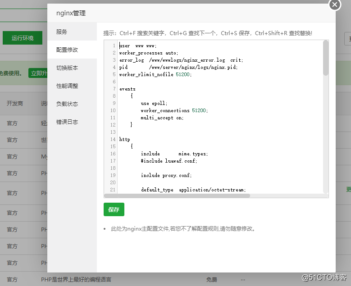The image size is (351, 286).
Task: Click line number 18 in gutter
Action: click(113, 168)
